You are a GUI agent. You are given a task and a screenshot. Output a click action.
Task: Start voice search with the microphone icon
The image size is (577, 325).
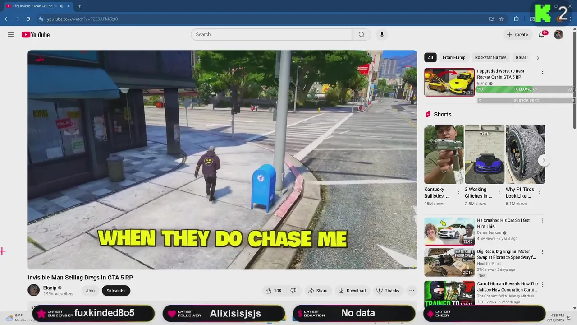click(382, 35)
